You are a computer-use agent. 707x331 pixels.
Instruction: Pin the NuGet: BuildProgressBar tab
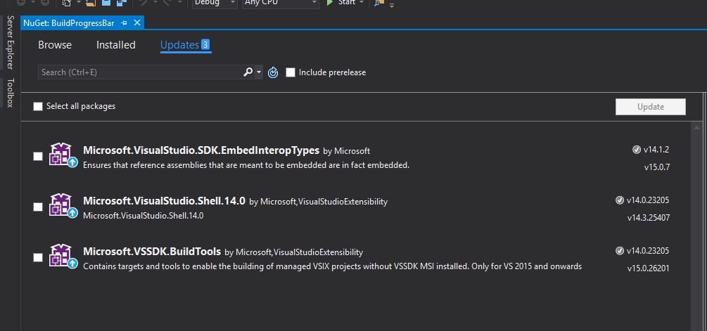tap(124, 23)
